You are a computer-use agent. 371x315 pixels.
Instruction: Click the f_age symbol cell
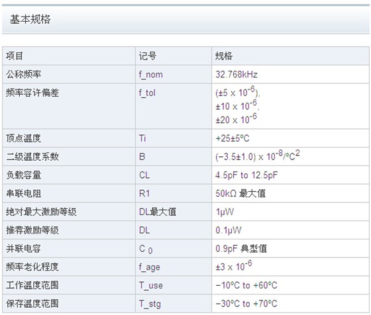(x=150, y=267)
